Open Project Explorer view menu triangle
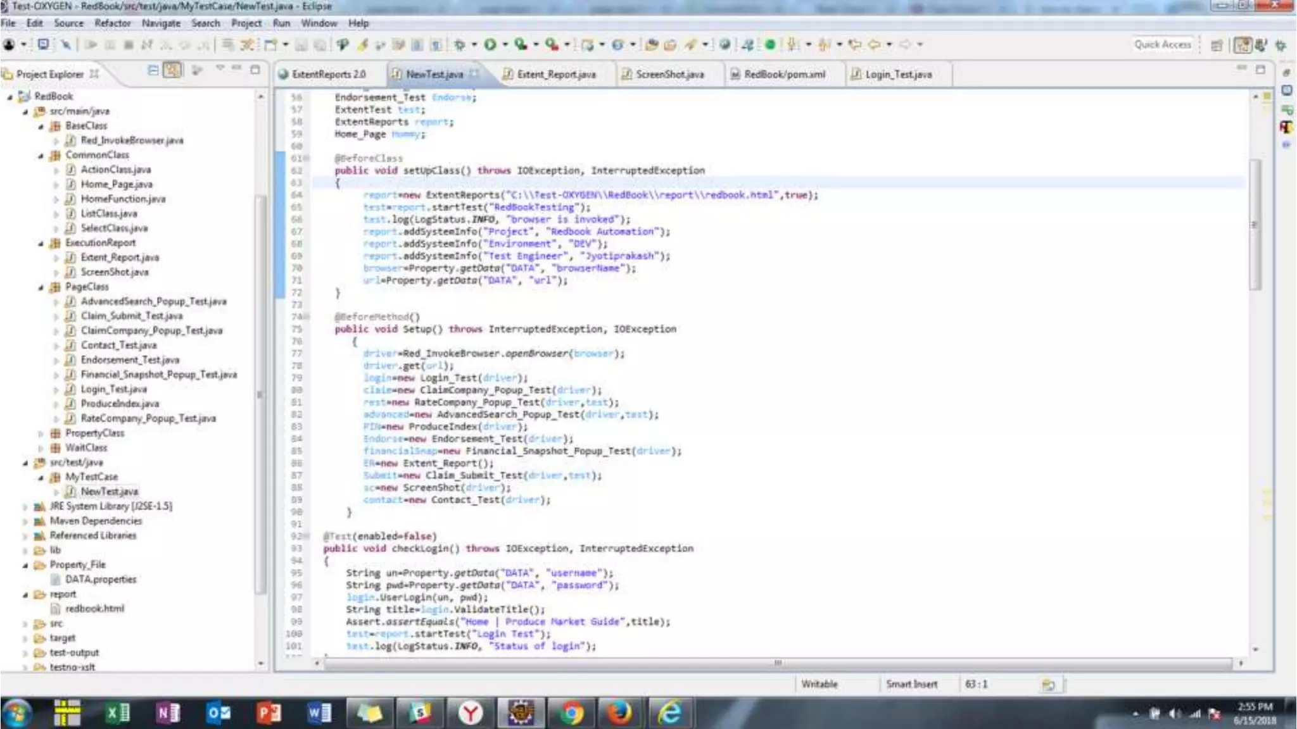This screenshot has height=729, width=1297. pos(220,68)
